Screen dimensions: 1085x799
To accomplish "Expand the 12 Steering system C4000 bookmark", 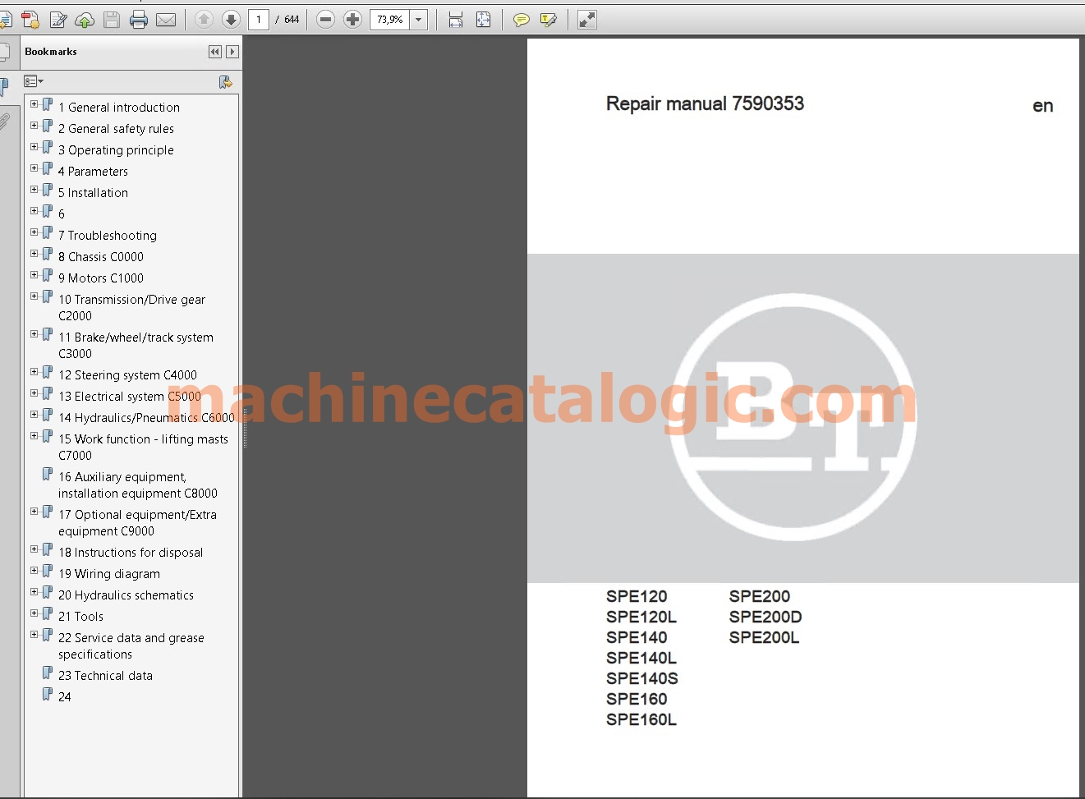I will click(x=34, y=372).
